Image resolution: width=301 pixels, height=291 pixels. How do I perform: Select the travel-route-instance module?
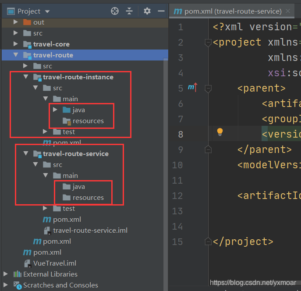(78, 77)
